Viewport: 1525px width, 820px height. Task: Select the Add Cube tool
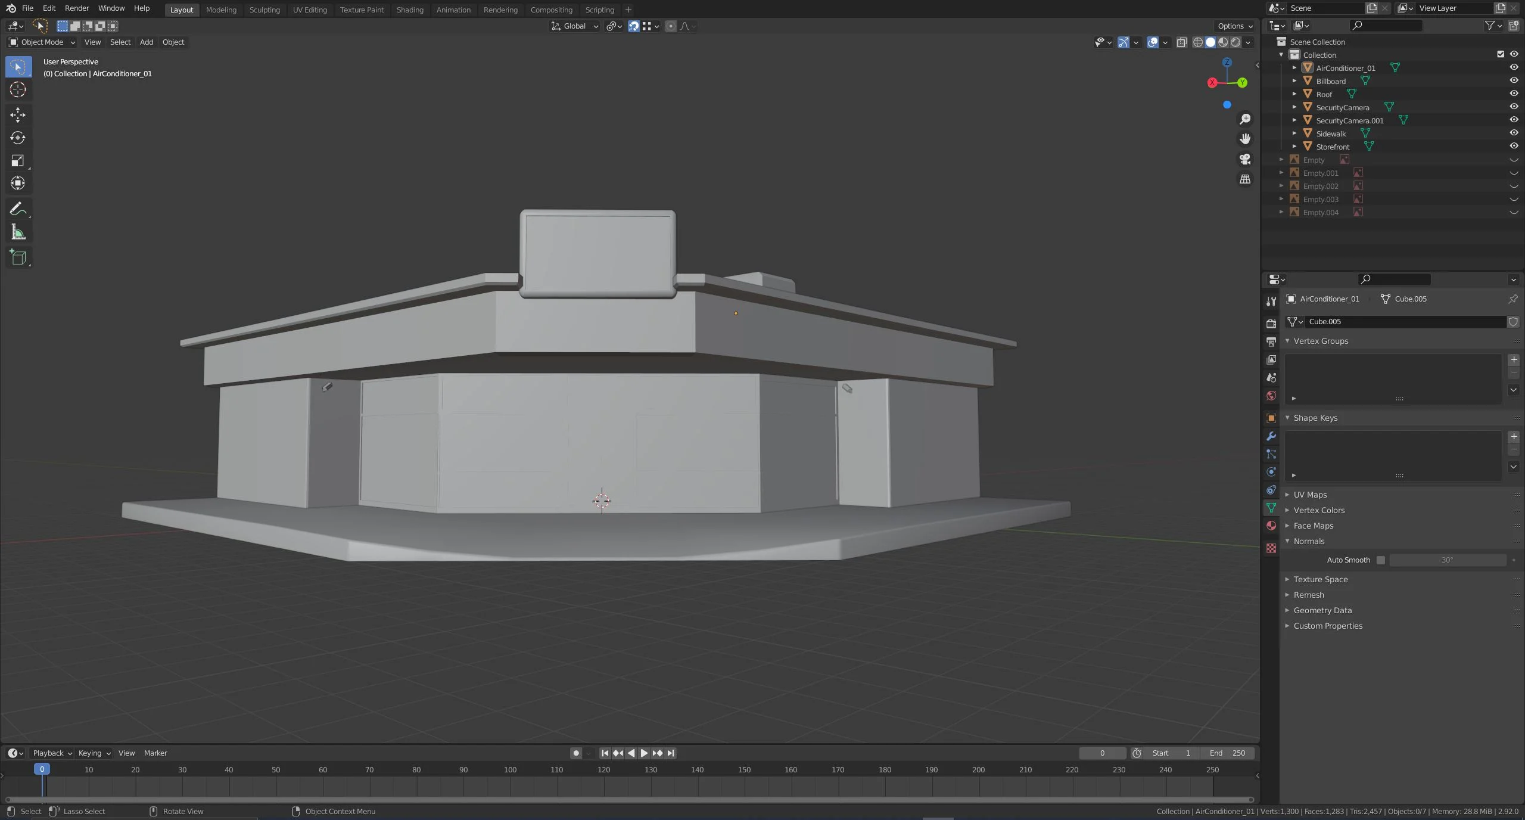18,257
